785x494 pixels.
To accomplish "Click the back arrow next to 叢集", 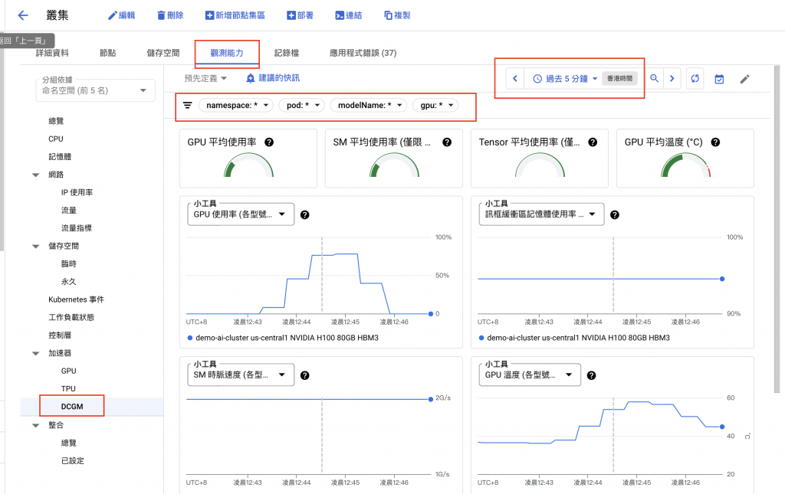I will pyautogui.click(x=23, y=15).
